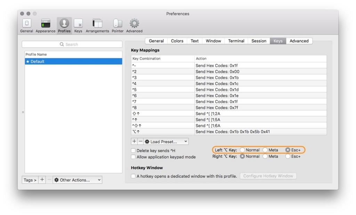The height and width of the screenshot is (215, 356).
Task: Set Right Option key to Esc+
Action: coord(288,156)
